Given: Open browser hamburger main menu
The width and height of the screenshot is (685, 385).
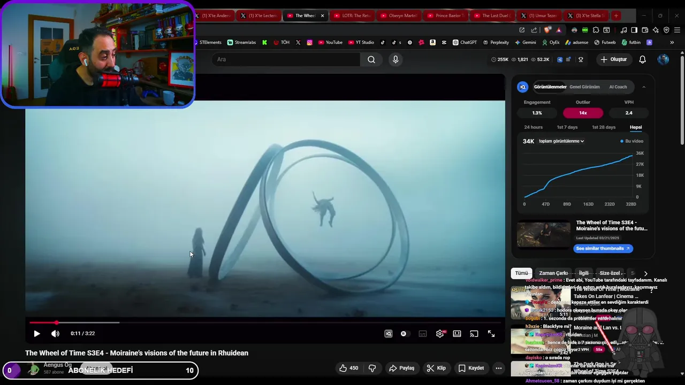Looking at the screenshot, I should [678, 30].
